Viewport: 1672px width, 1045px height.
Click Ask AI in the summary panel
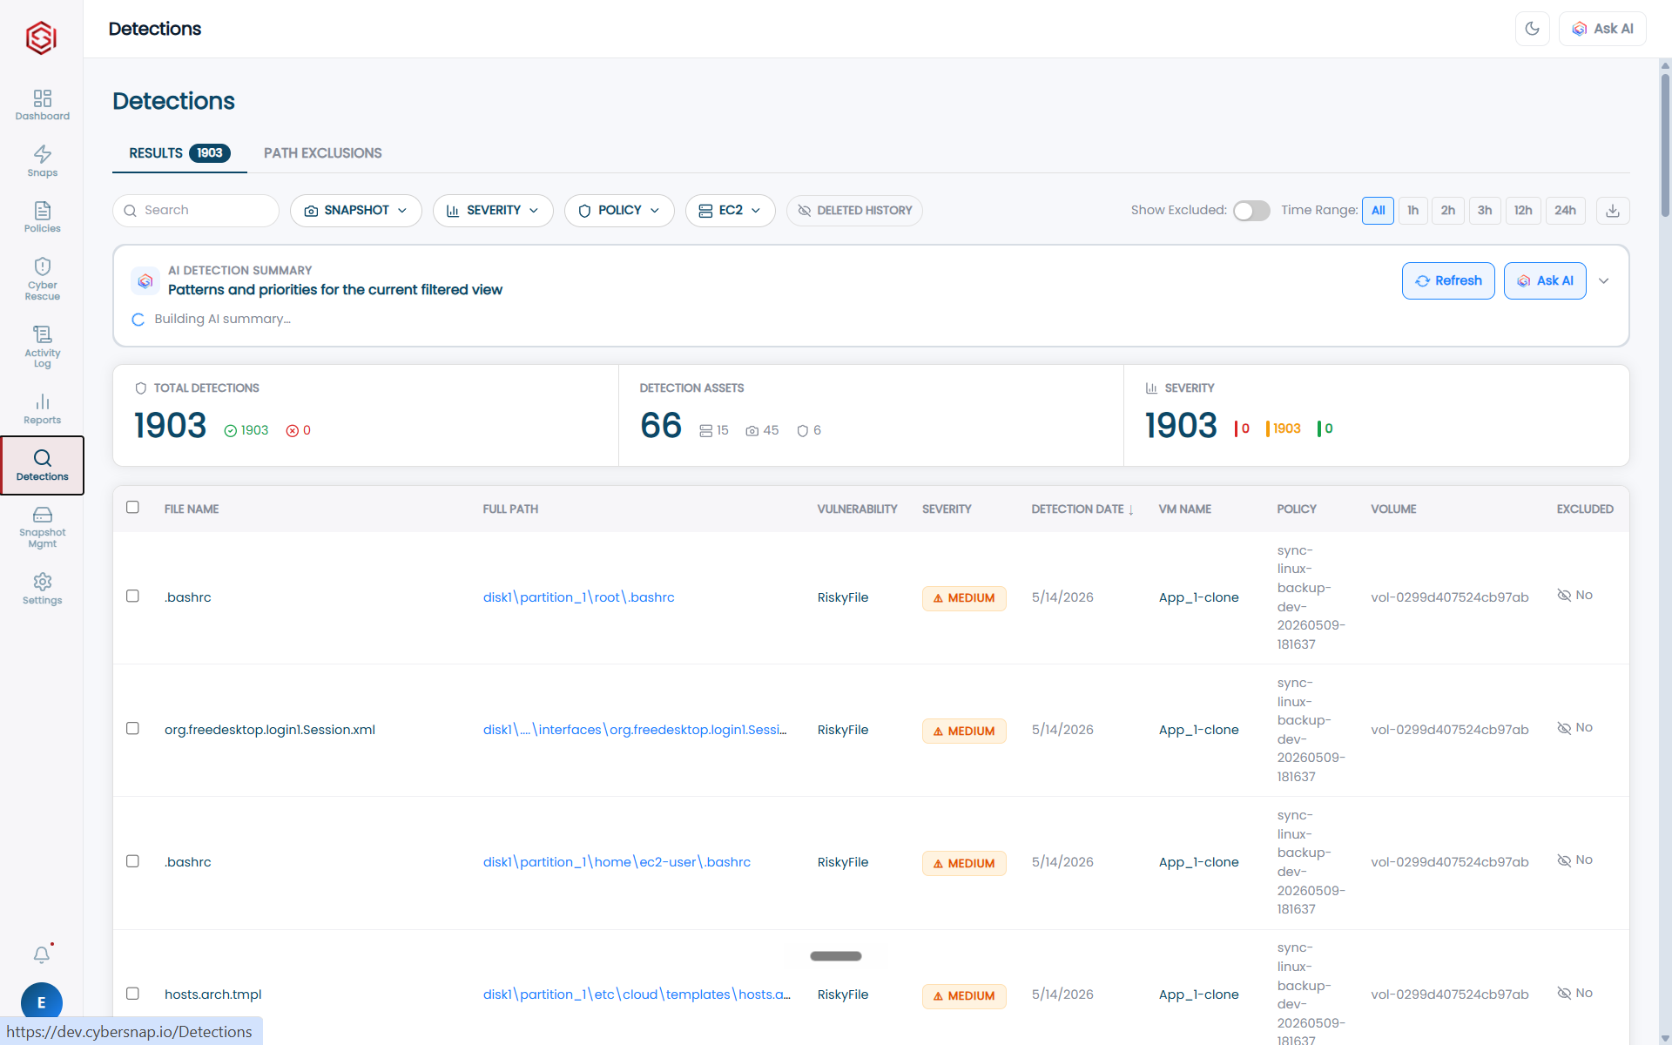click(x=1545, y=280)
